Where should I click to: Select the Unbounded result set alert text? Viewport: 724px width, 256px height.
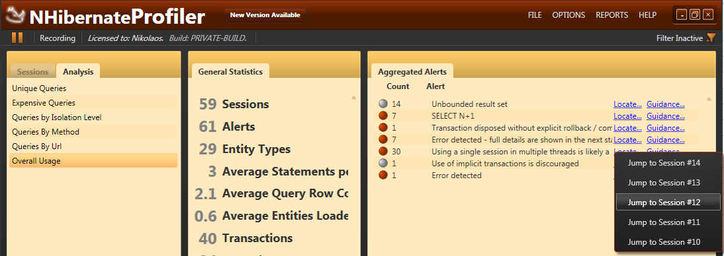click(x=469, y=104)
